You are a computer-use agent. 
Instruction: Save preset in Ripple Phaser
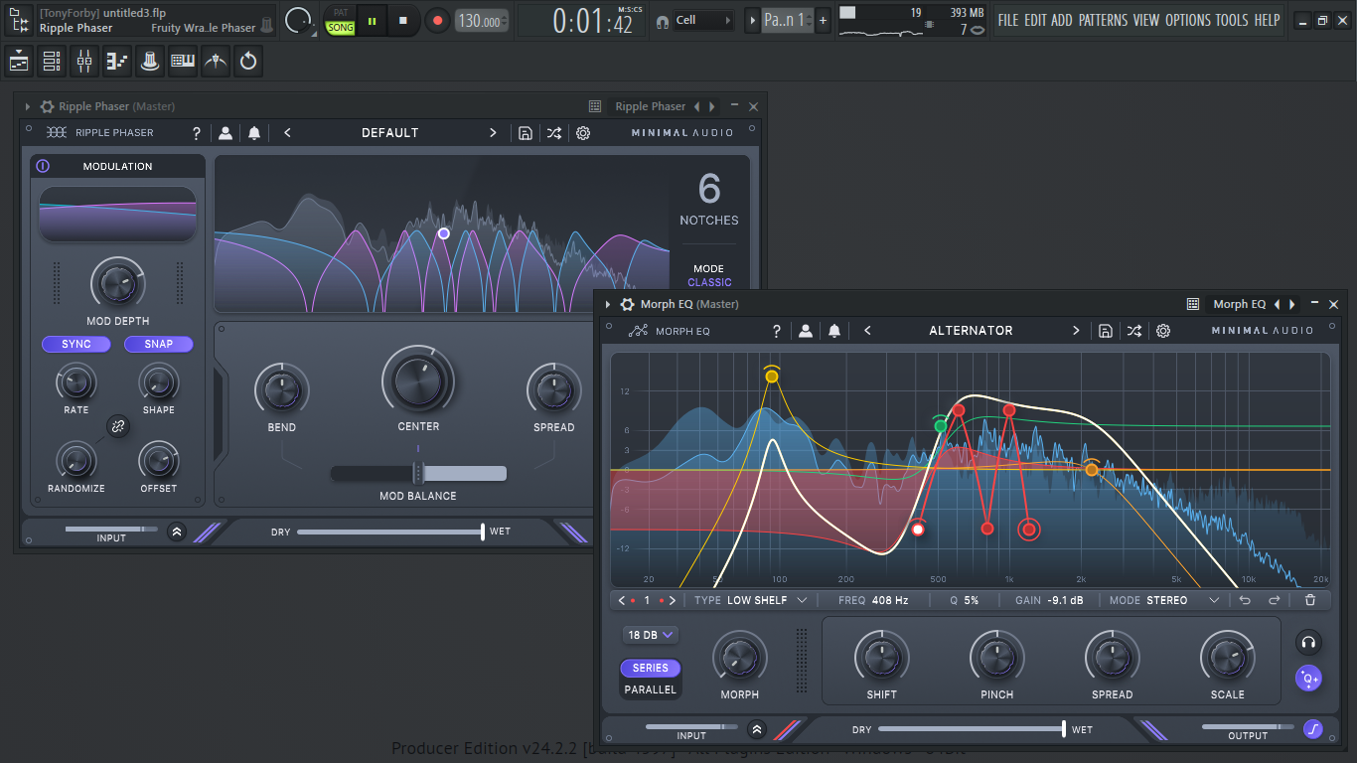click(526, 133)
